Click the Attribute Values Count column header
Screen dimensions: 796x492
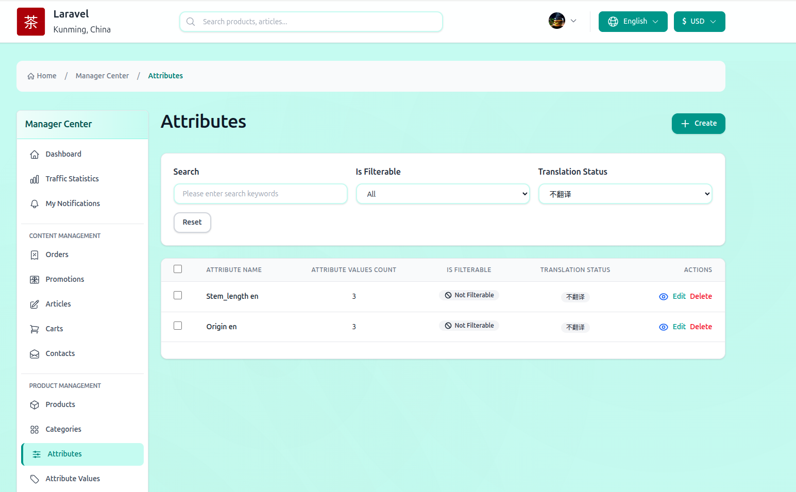[354, 270]
